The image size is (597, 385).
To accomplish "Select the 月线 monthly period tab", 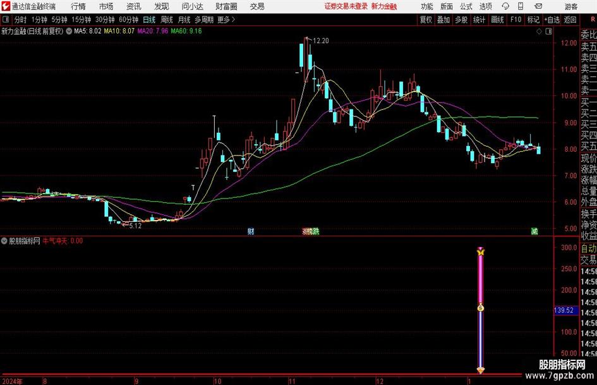I will [x=184, y=20].
